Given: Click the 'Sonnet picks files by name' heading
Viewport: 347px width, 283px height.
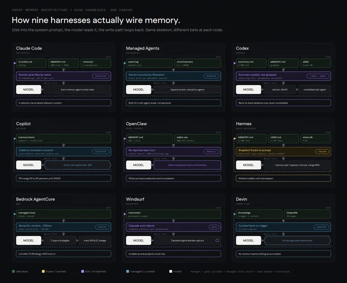Looking at the screenshot, I should click(35, 75).
